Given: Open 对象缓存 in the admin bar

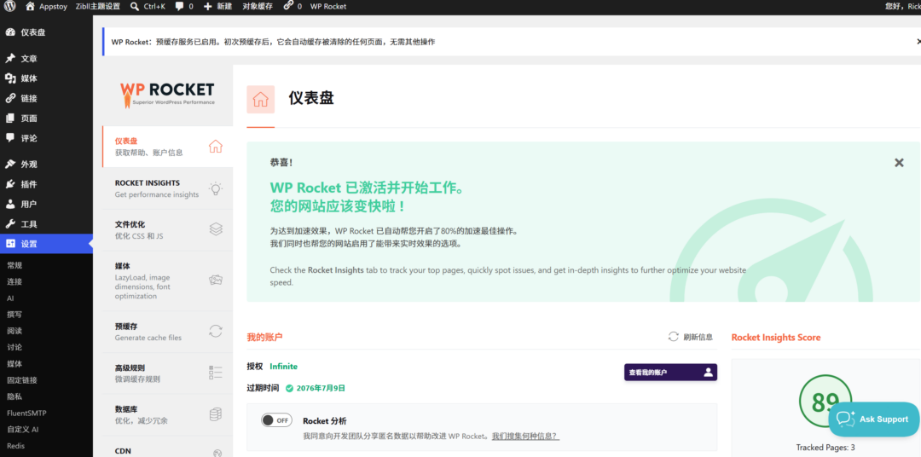Looking at the screenshot, I should click(x=258, y=7).
